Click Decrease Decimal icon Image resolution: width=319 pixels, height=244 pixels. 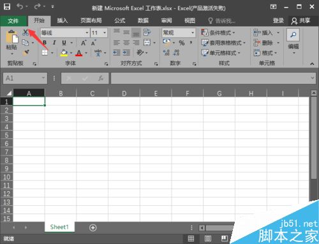177,52
